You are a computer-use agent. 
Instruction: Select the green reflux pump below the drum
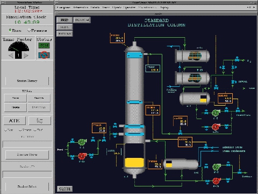coord(216,113)
